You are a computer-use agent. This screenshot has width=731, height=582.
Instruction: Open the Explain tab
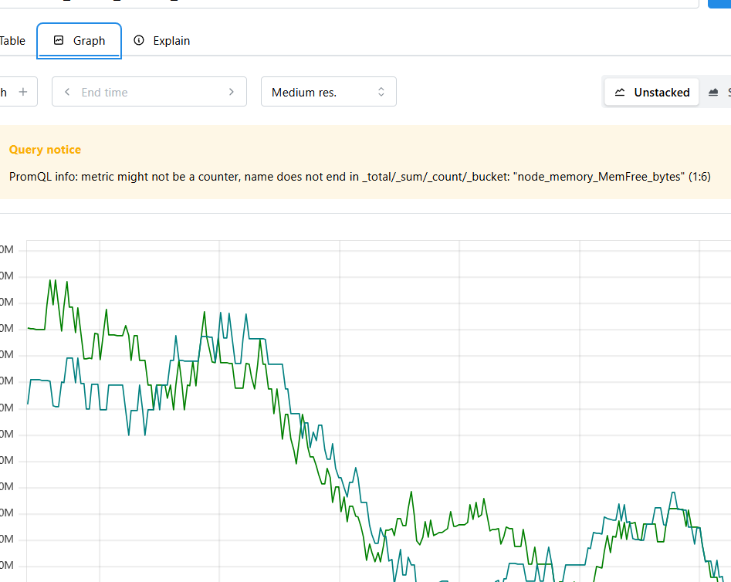tap(162, 41)
